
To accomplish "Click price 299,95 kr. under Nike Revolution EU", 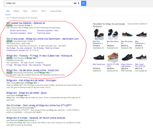I will click(125, 46).
